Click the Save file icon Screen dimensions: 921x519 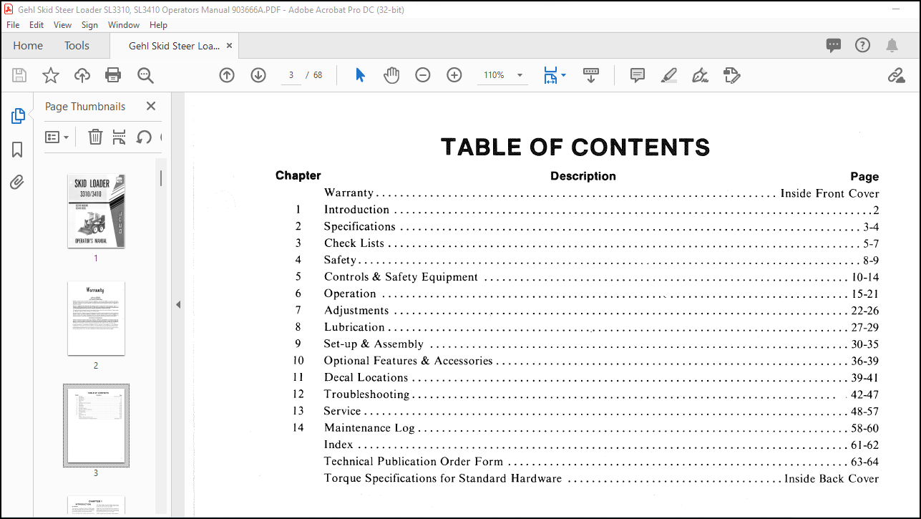point(19,75)
